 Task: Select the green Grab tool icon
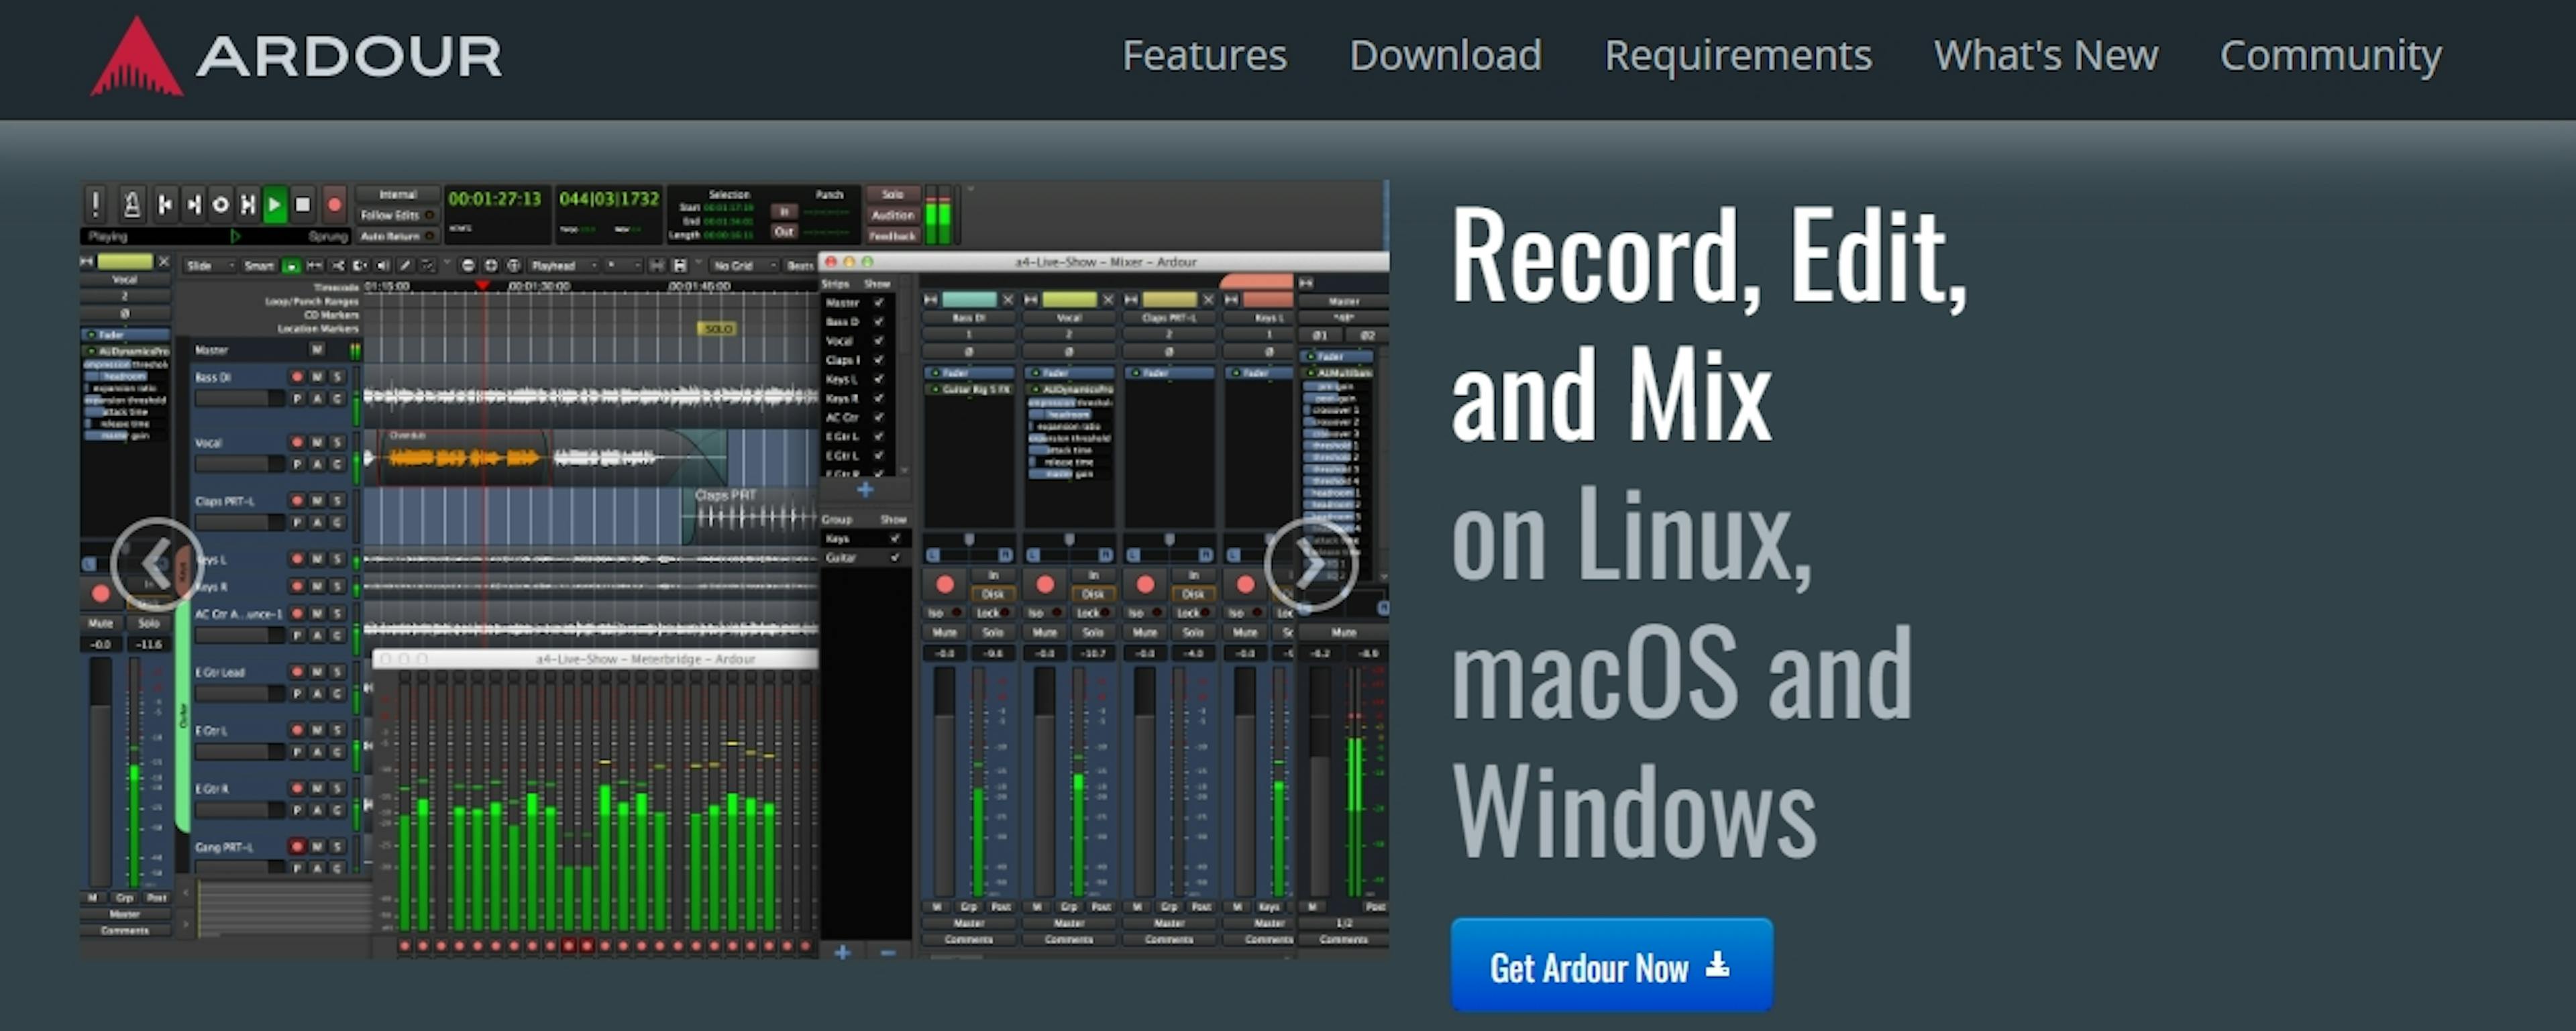click(x=291, y=266)
